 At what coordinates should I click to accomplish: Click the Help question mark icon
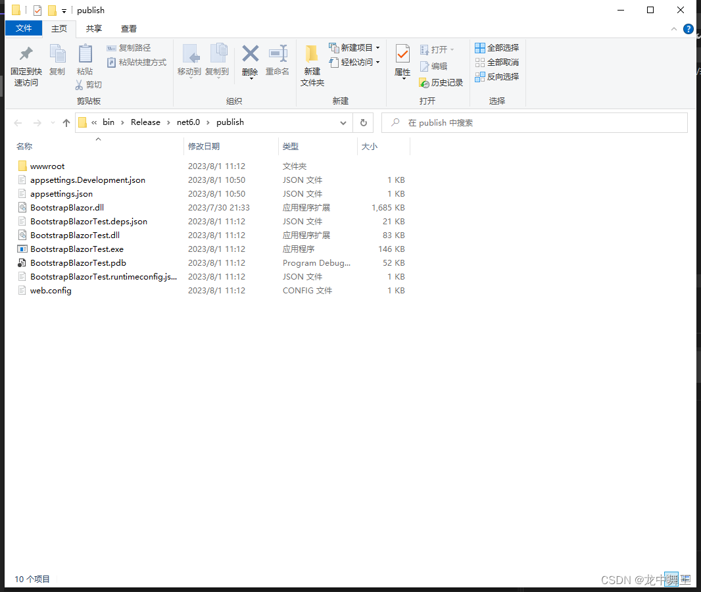pos(688,29)
